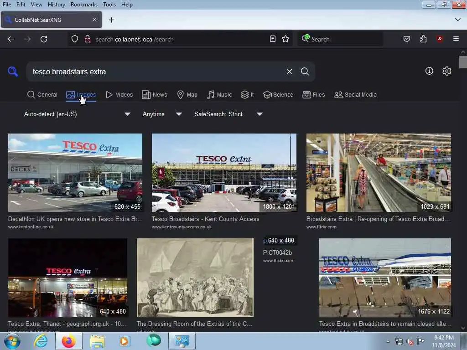Open the 1676 x 1122 aerial Tesco image
Image resolution: width=467 pixels, height=350 pixels.
(x=385, y=278)
